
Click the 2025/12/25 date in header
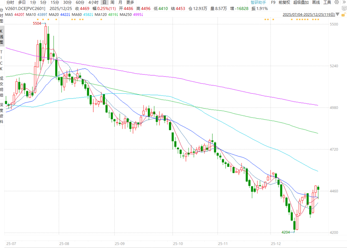point(61,9)
